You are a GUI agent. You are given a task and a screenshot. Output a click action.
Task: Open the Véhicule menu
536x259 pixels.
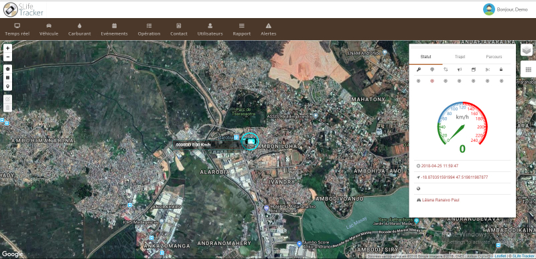(x=49, y=29)
